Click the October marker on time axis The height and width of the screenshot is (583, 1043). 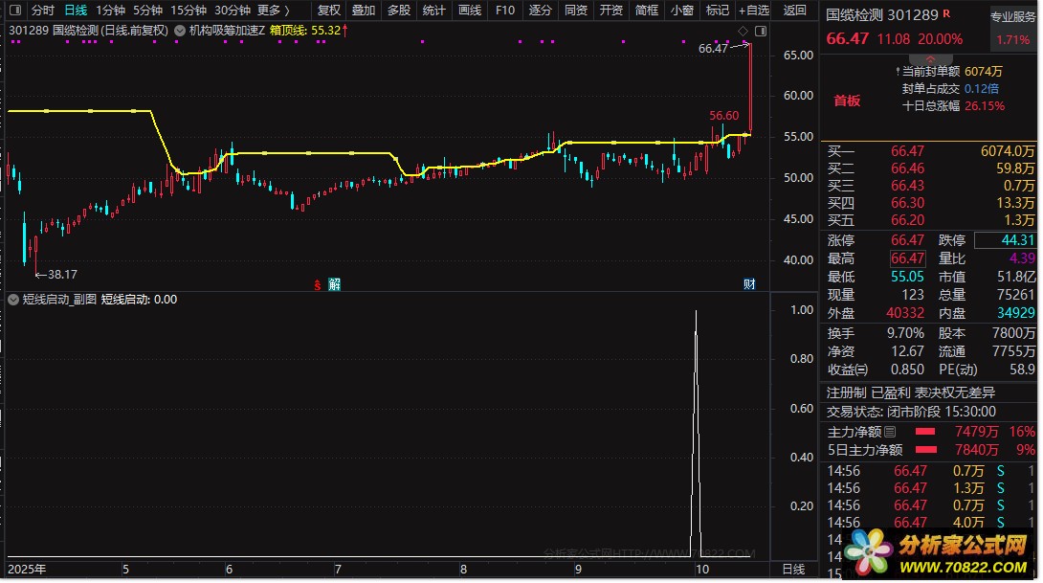pyautogui.click(x=701, y=570)
